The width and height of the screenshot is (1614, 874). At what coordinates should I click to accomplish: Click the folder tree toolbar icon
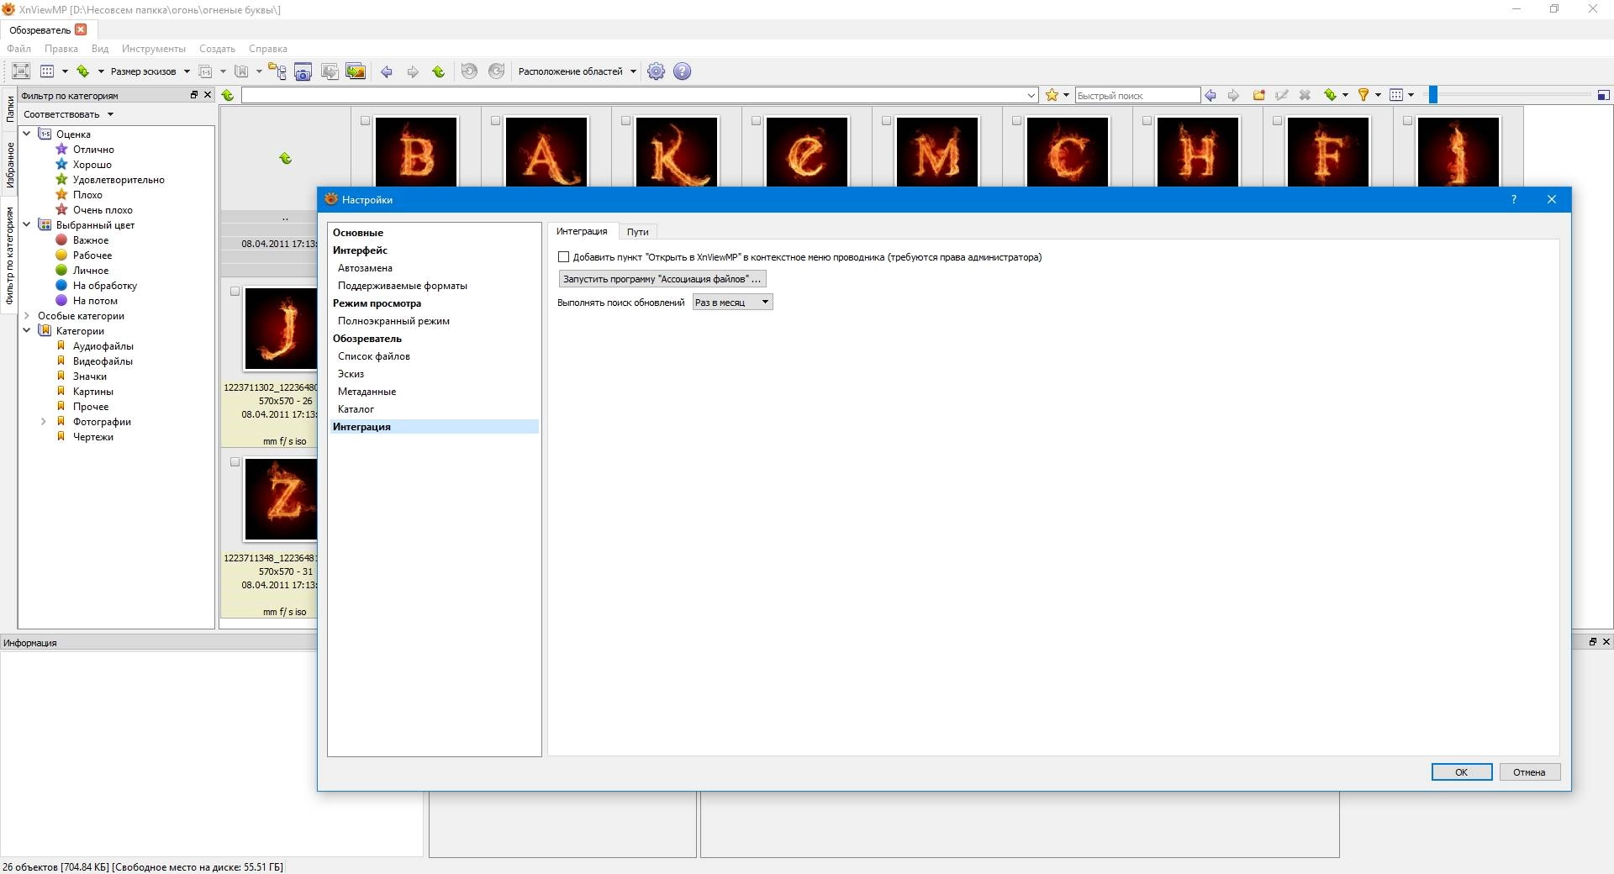click(277, 71)
